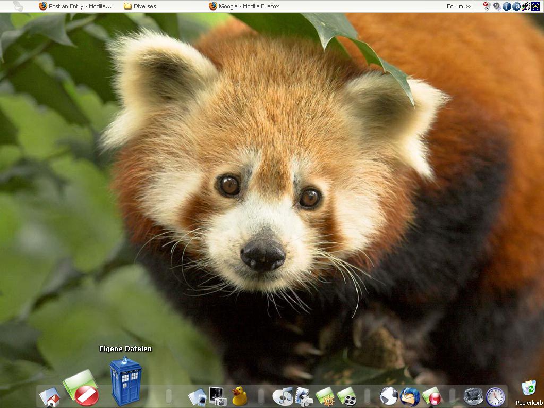Open the camera and picture dock icon
544x408 pixels.
[218, 396]
